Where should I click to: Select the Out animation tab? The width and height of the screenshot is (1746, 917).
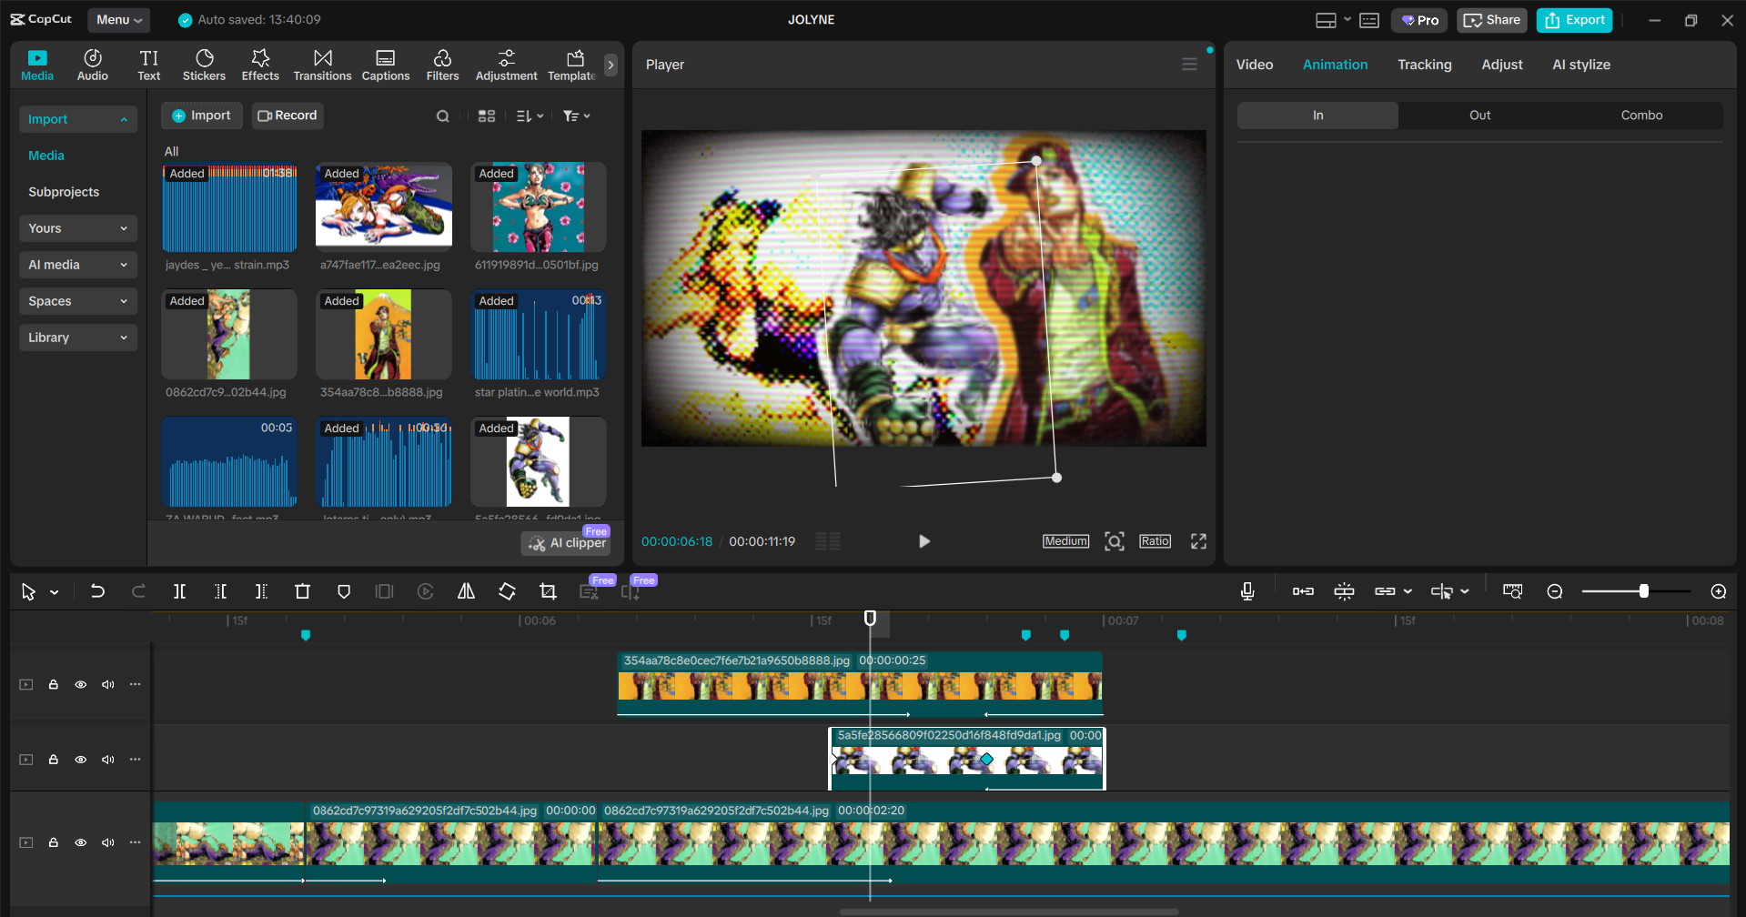[1479, 116]
